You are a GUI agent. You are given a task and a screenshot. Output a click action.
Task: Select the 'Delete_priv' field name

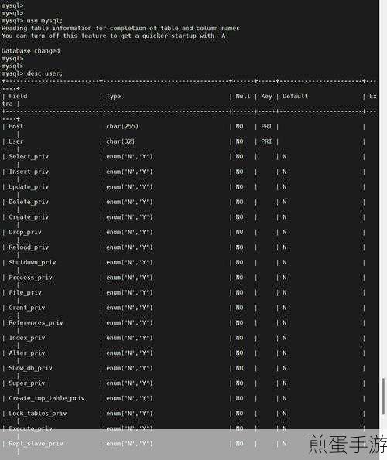pos(29,202)
